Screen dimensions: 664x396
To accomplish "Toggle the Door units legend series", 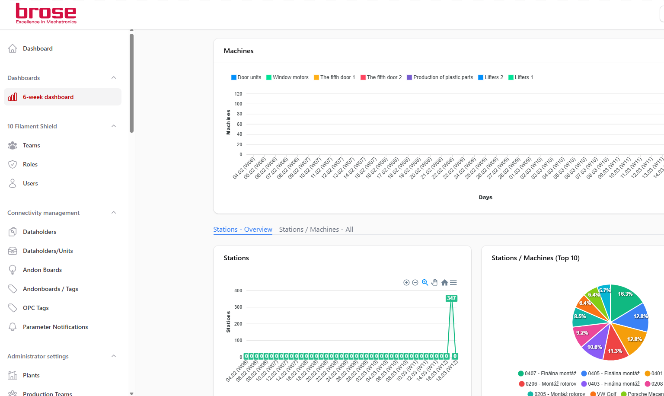I will pyautogui.click(x=246, y=77).
